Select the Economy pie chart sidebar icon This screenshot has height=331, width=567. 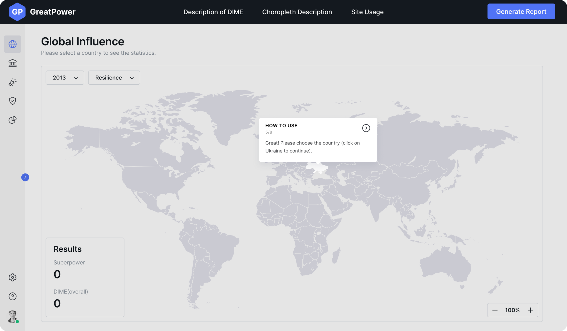point(13,120)
